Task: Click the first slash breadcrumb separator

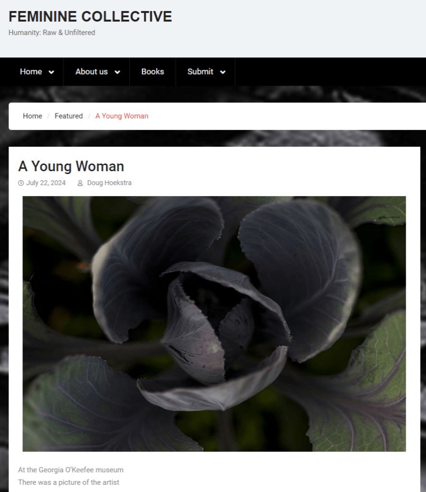Action: tap(48, 116)
